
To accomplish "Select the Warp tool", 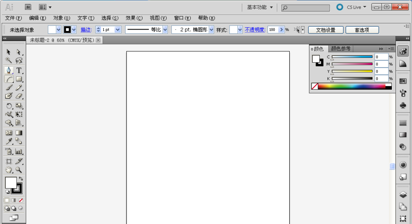I will point(8,114).
